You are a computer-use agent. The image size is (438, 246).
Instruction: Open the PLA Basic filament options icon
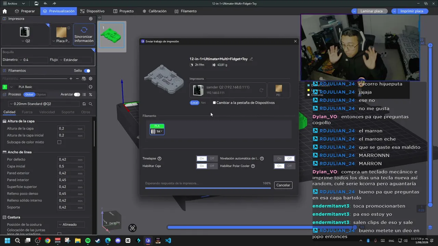[91, 87]
